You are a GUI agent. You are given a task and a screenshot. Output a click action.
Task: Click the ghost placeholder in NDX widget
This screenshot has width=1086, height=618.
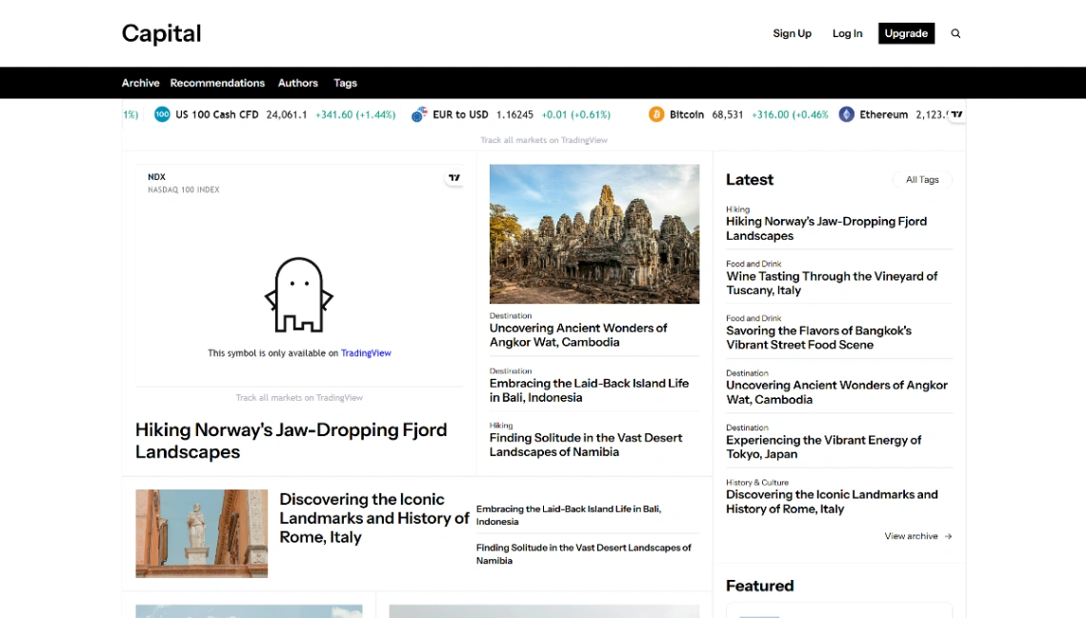299,295
